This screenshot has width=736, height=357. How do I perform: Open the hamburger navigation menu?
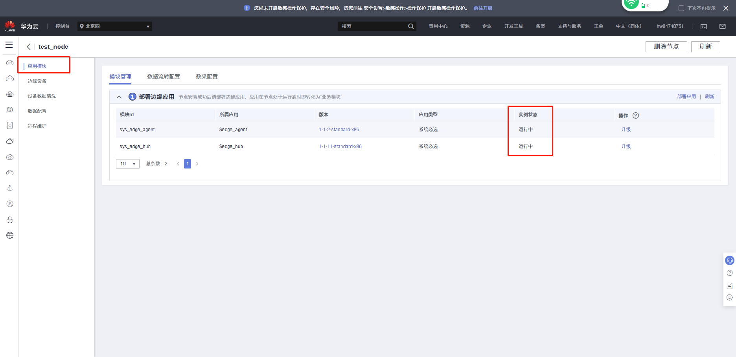pos(9,45)
